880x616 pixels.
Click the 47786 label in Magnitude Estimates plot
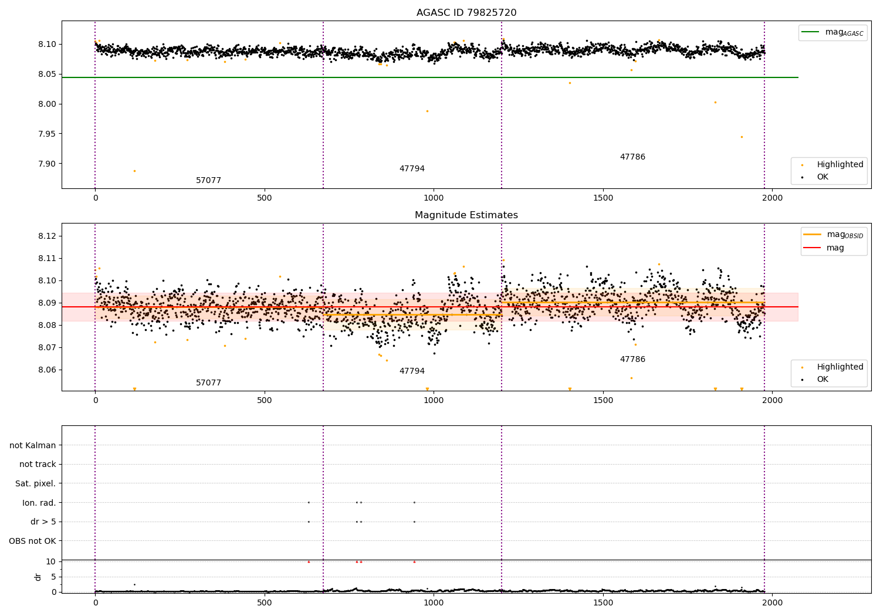coord(632,360)
